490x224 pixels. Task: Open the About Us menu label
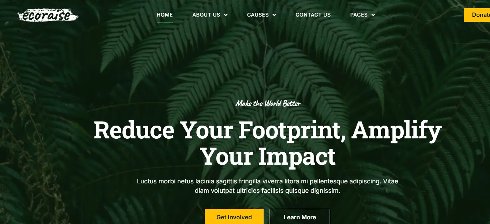(206, 15)
